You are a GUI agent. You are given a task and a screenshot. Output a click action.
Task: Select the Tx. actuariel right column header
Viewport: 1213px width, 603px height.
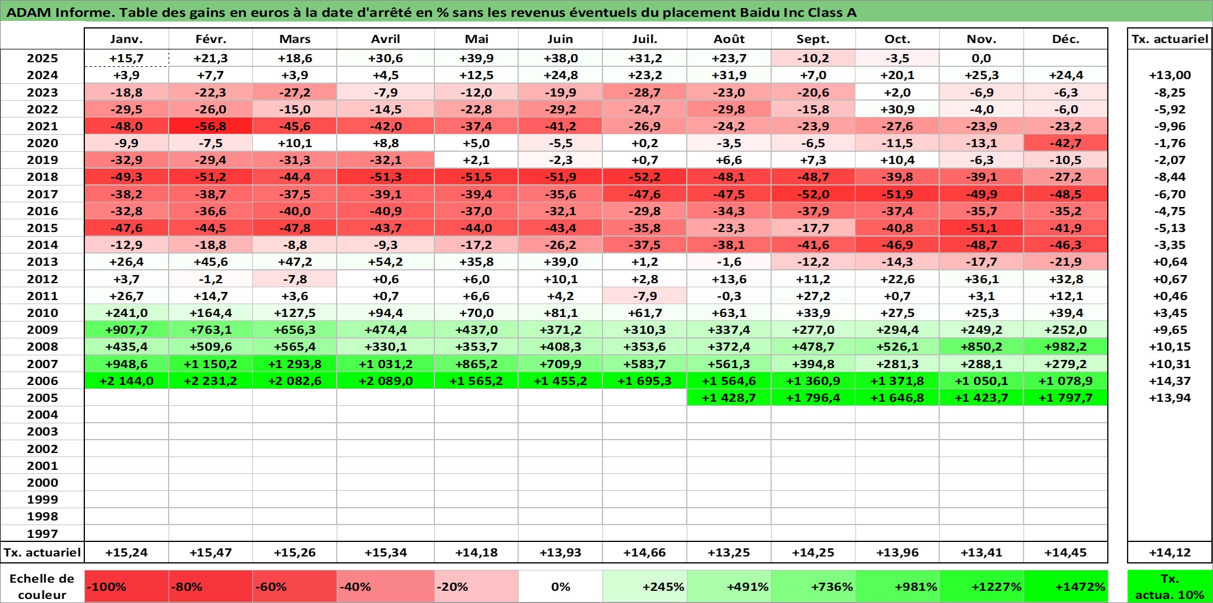click(x=1169, y=39)
